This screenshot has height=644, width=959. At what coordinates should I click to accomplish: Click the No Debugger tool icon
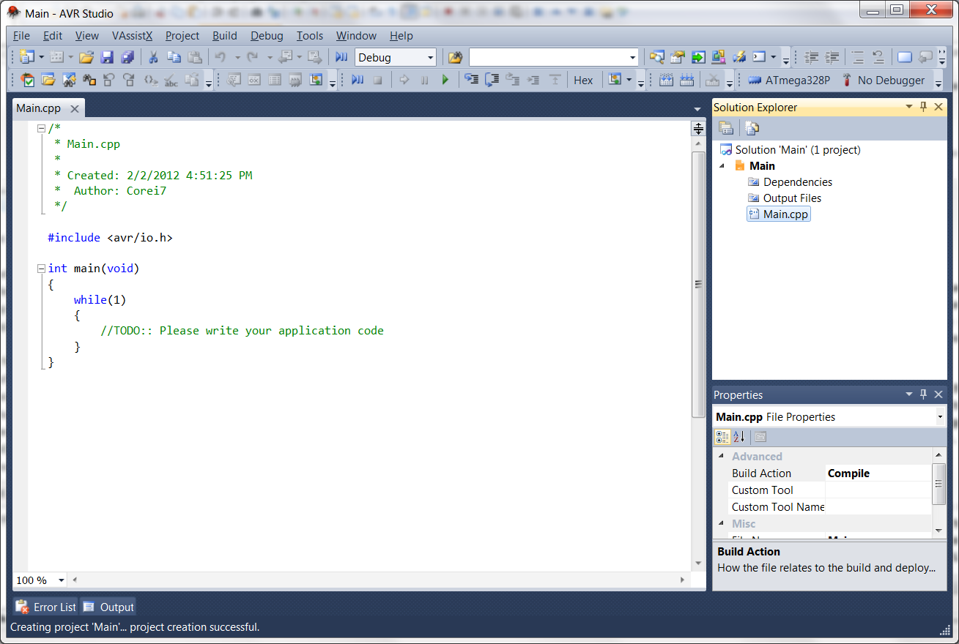(x=848, y=80)
